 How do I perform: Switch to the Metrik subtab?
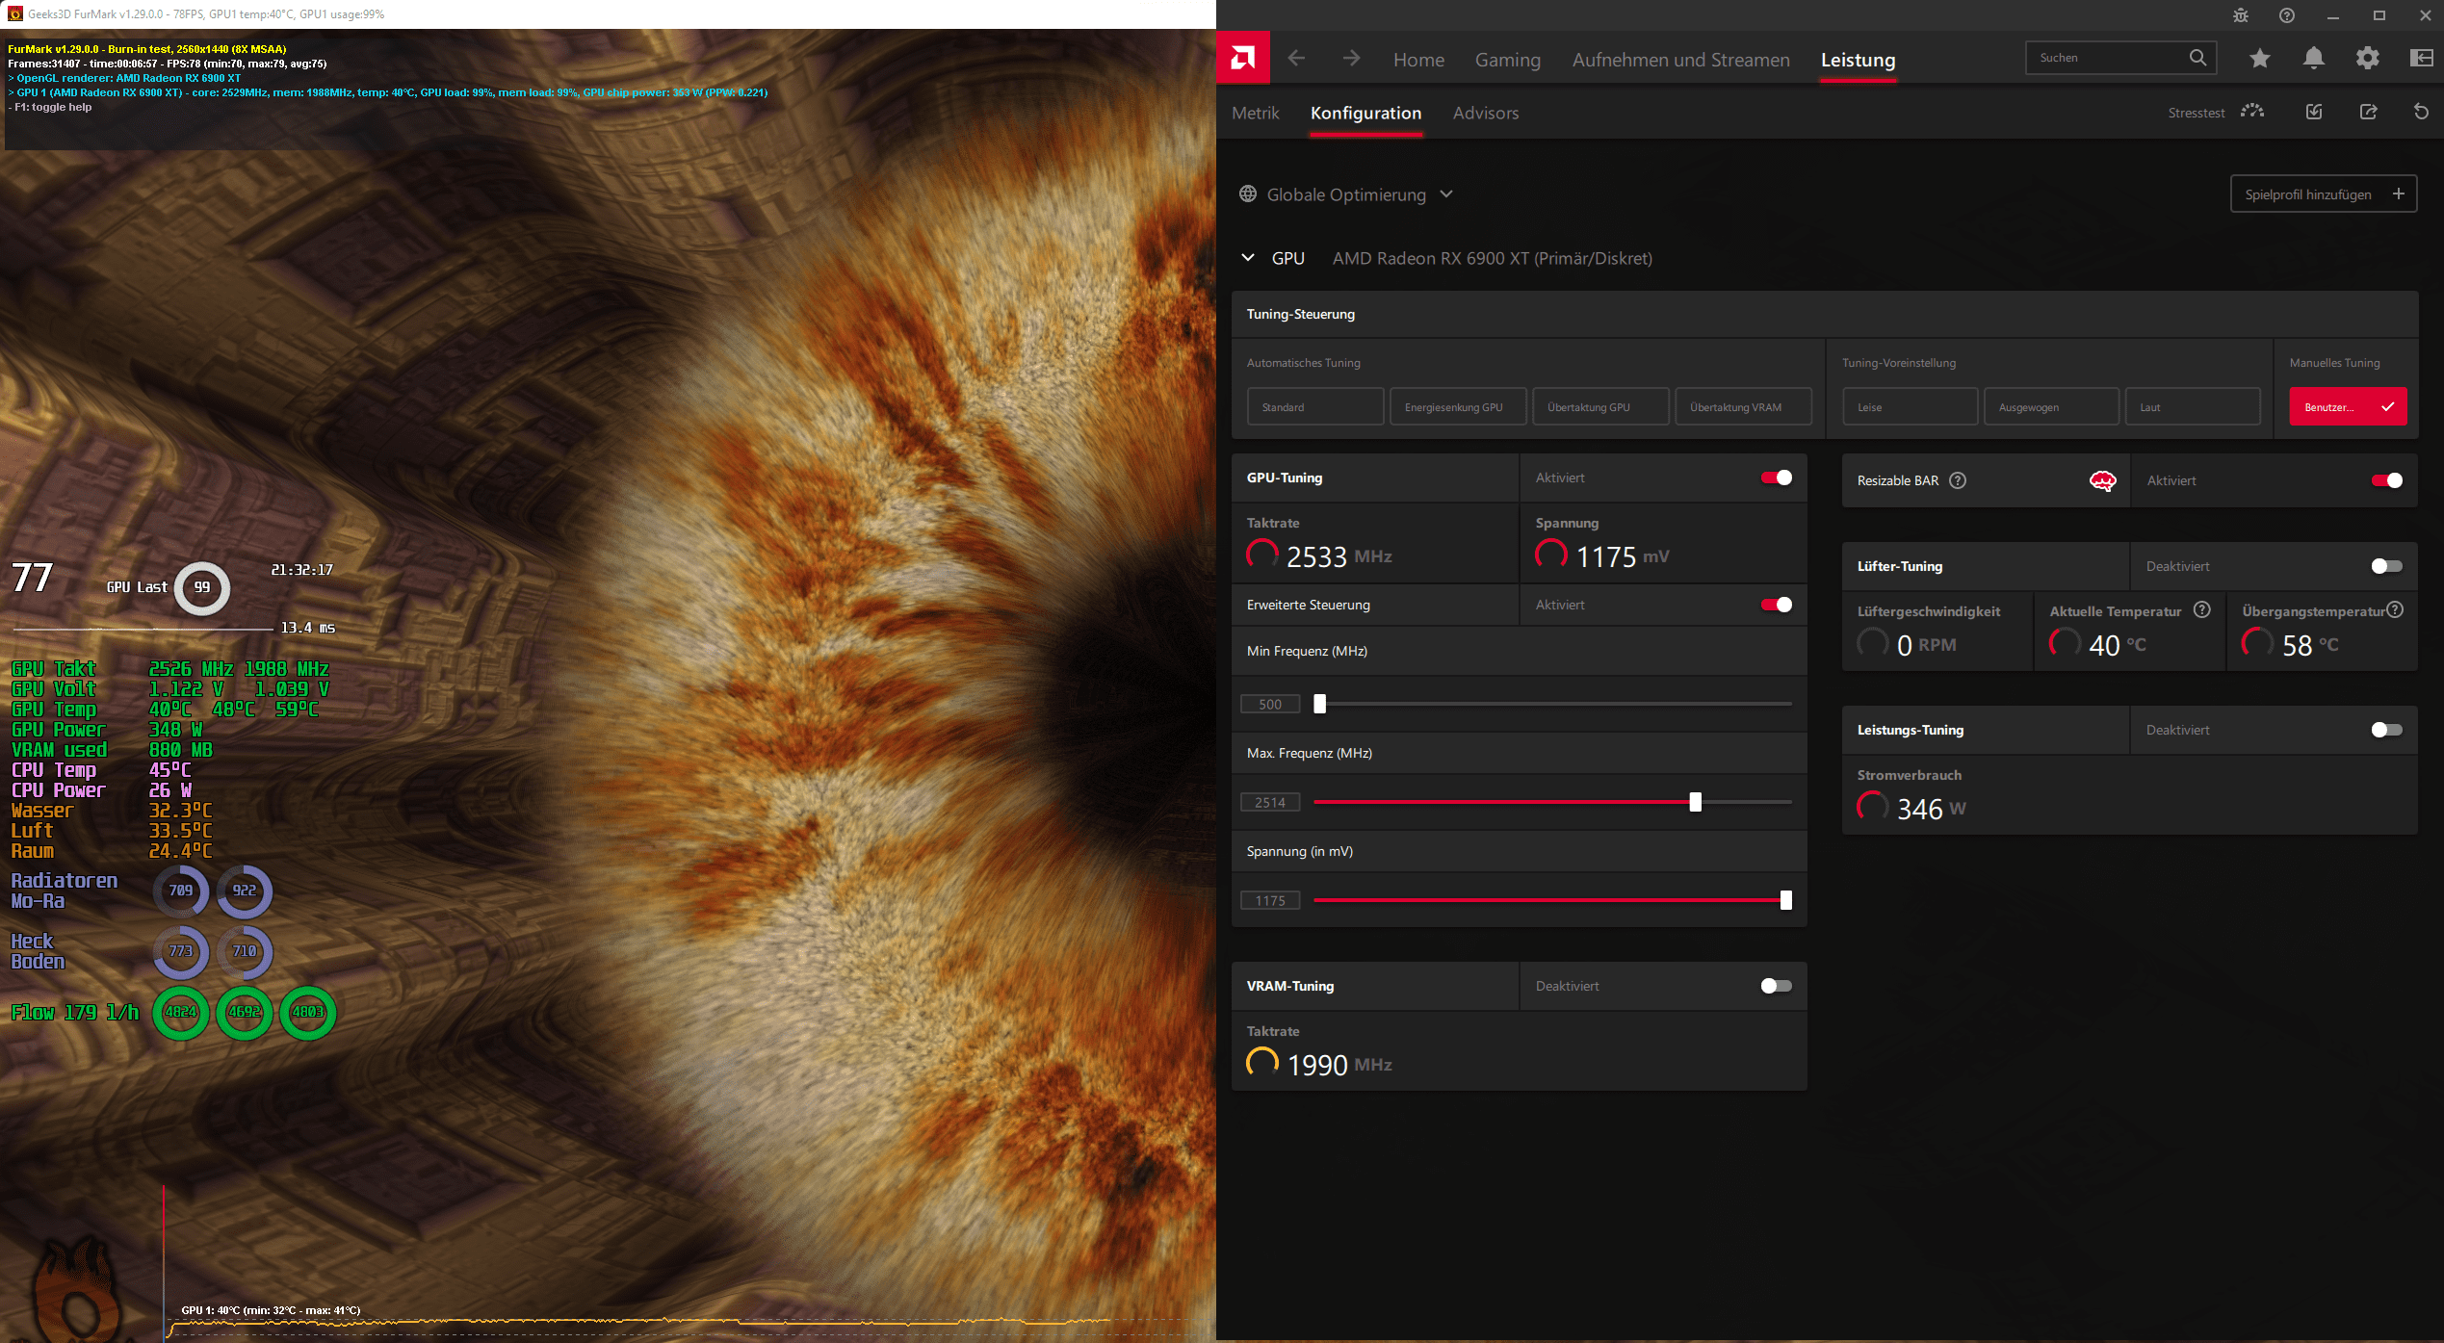click(1255, 113)
